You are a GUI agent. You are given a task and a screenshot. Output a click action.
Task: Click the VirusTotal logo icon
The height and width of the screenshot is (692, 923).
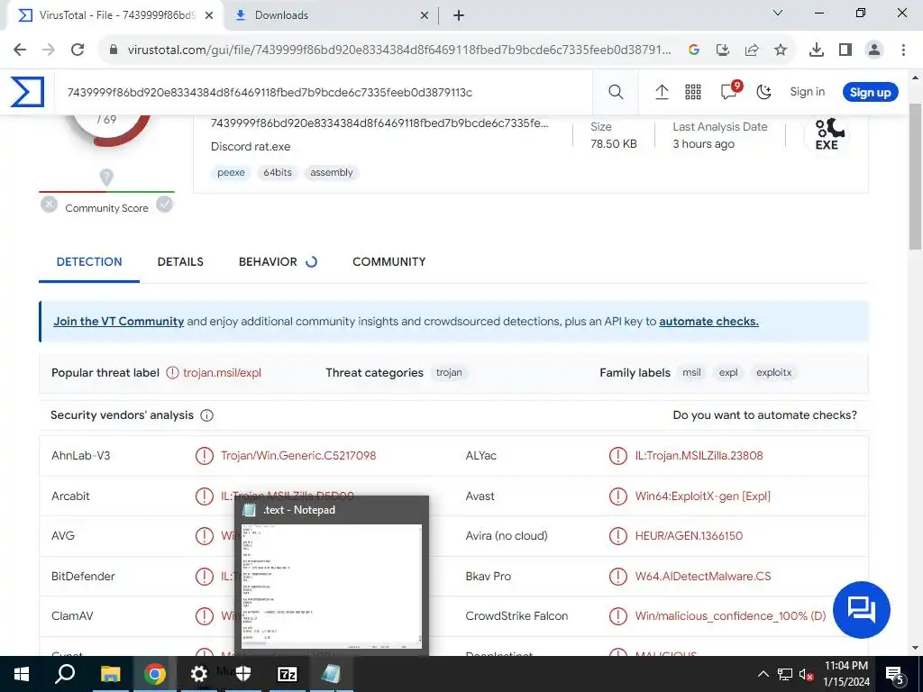click(x=27, y=92)
